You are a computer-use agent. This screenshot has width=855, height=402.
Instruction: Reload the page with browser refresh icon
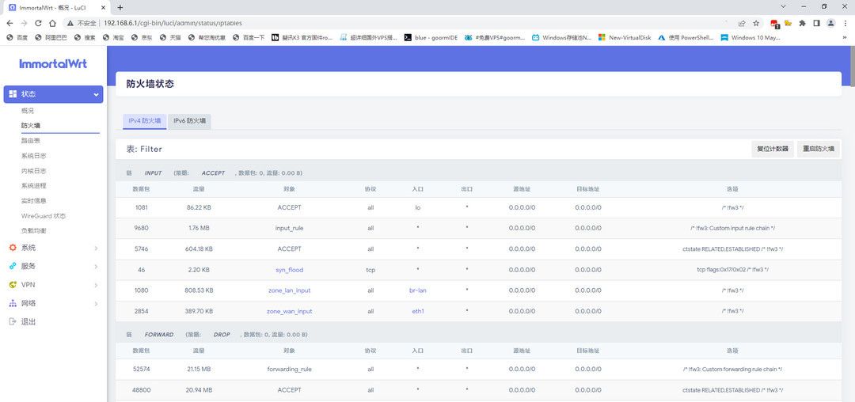(x=38, y=23)
